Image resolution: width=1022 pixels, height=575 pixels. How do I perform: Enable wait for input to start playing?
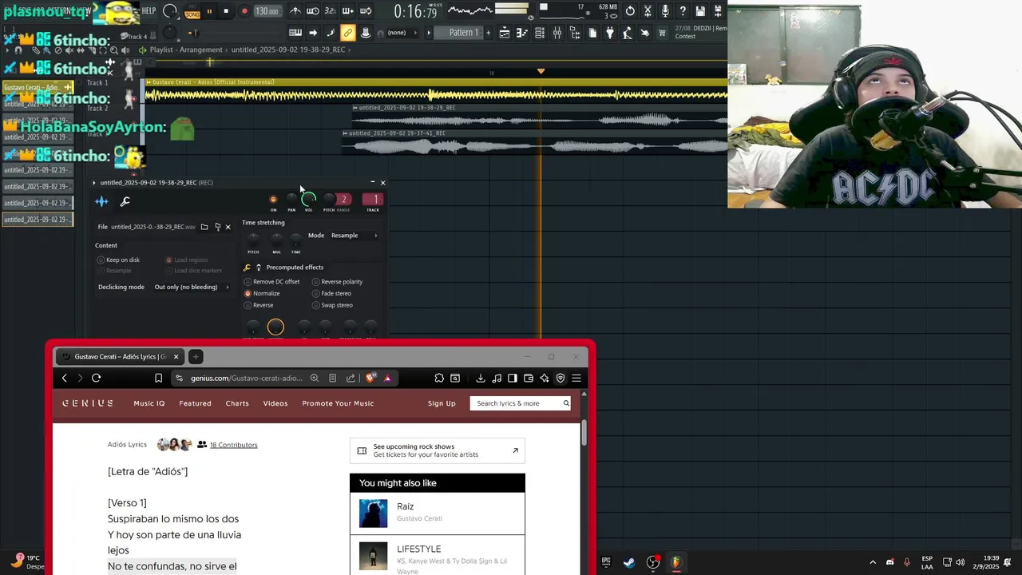(312, 11)
